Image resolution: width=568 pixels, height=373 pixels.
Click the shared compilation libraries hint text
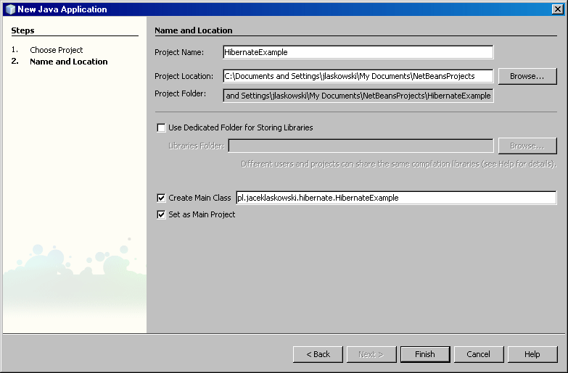click(x=398, y=164)
